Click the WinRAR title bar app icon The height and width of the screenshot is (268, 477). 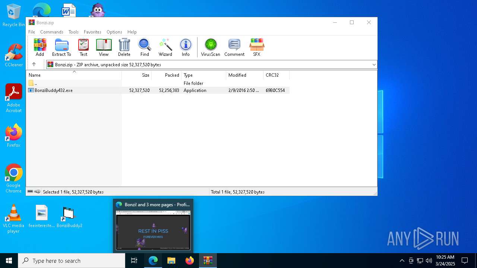pos(32,22)
